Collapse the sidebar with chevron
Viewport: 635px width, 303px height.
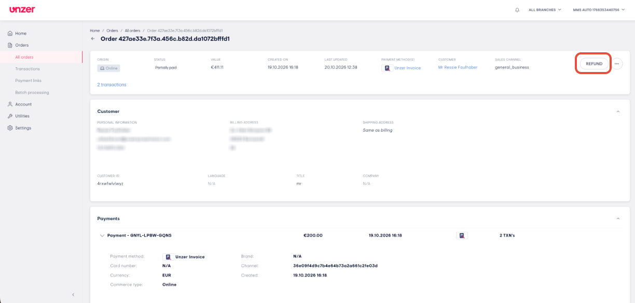click(73, 295)
